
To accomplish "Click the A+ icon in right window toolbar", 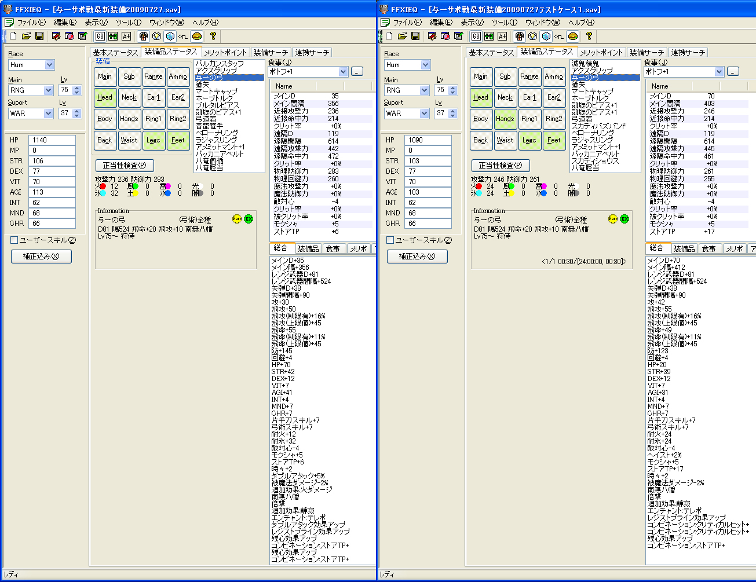I will pos(502,36).
